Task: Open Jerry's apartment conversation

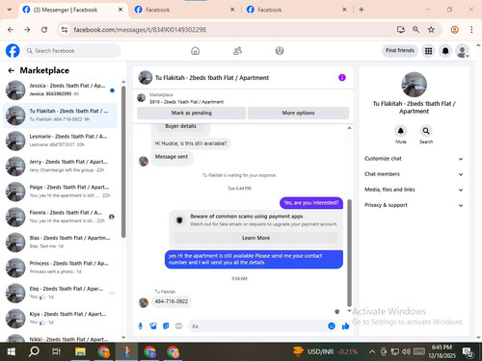Action: point(60,166)
